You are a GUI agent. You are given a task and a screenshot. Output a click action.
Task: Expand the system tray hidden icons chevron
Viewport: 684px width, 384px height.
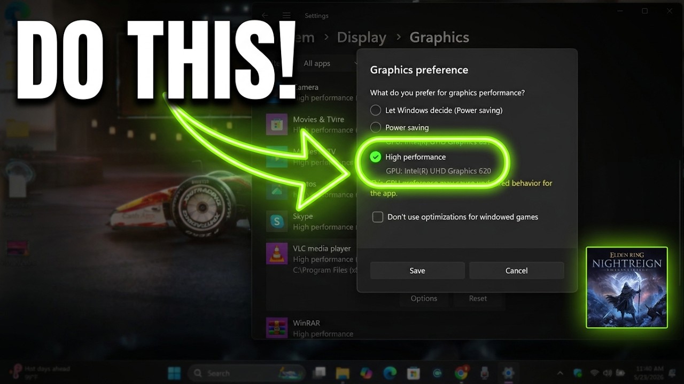click(560, 373)
